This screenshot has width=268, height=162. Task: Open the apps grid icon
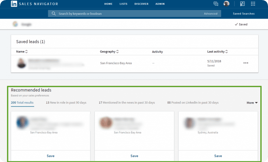pos(253,4)
